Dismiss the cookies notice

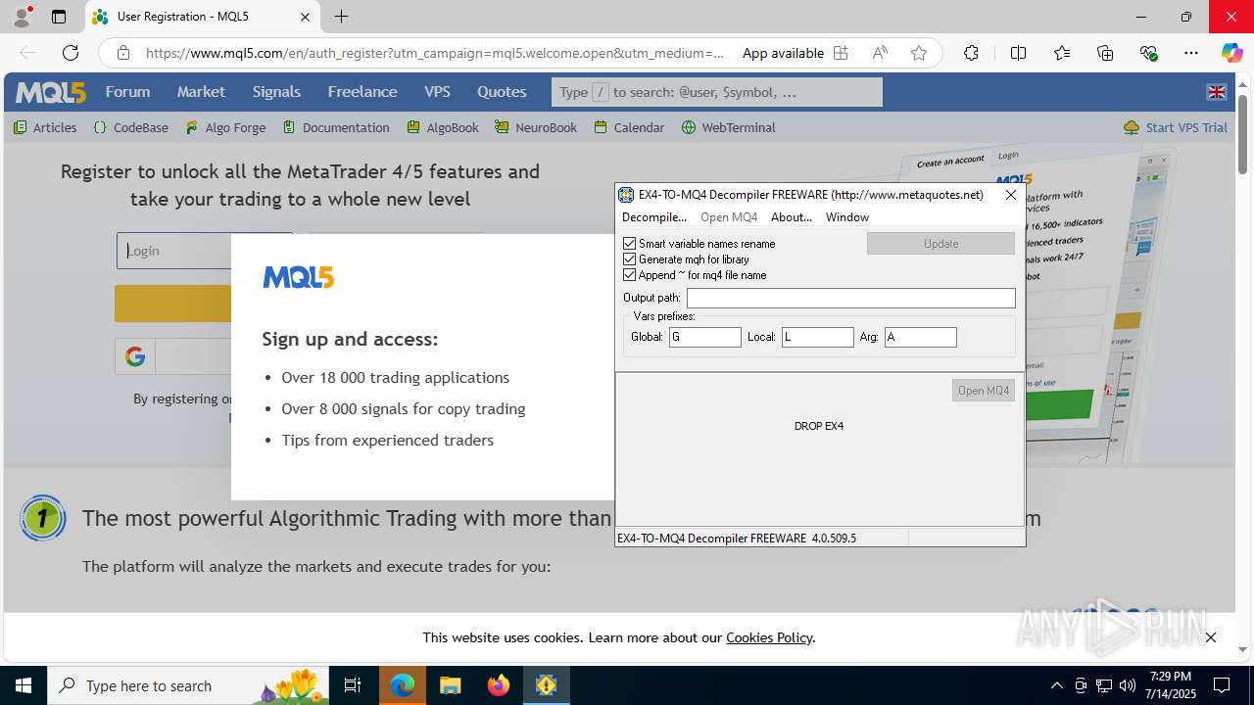click(x=1211, y=637)
